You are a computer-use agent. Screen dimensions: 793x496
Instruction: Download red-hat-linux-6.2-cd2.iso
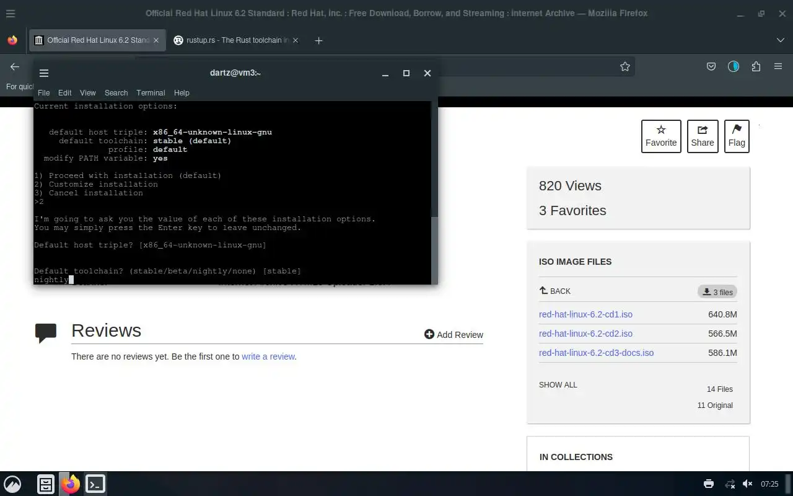pyautogui.click(x=585, y=334)
